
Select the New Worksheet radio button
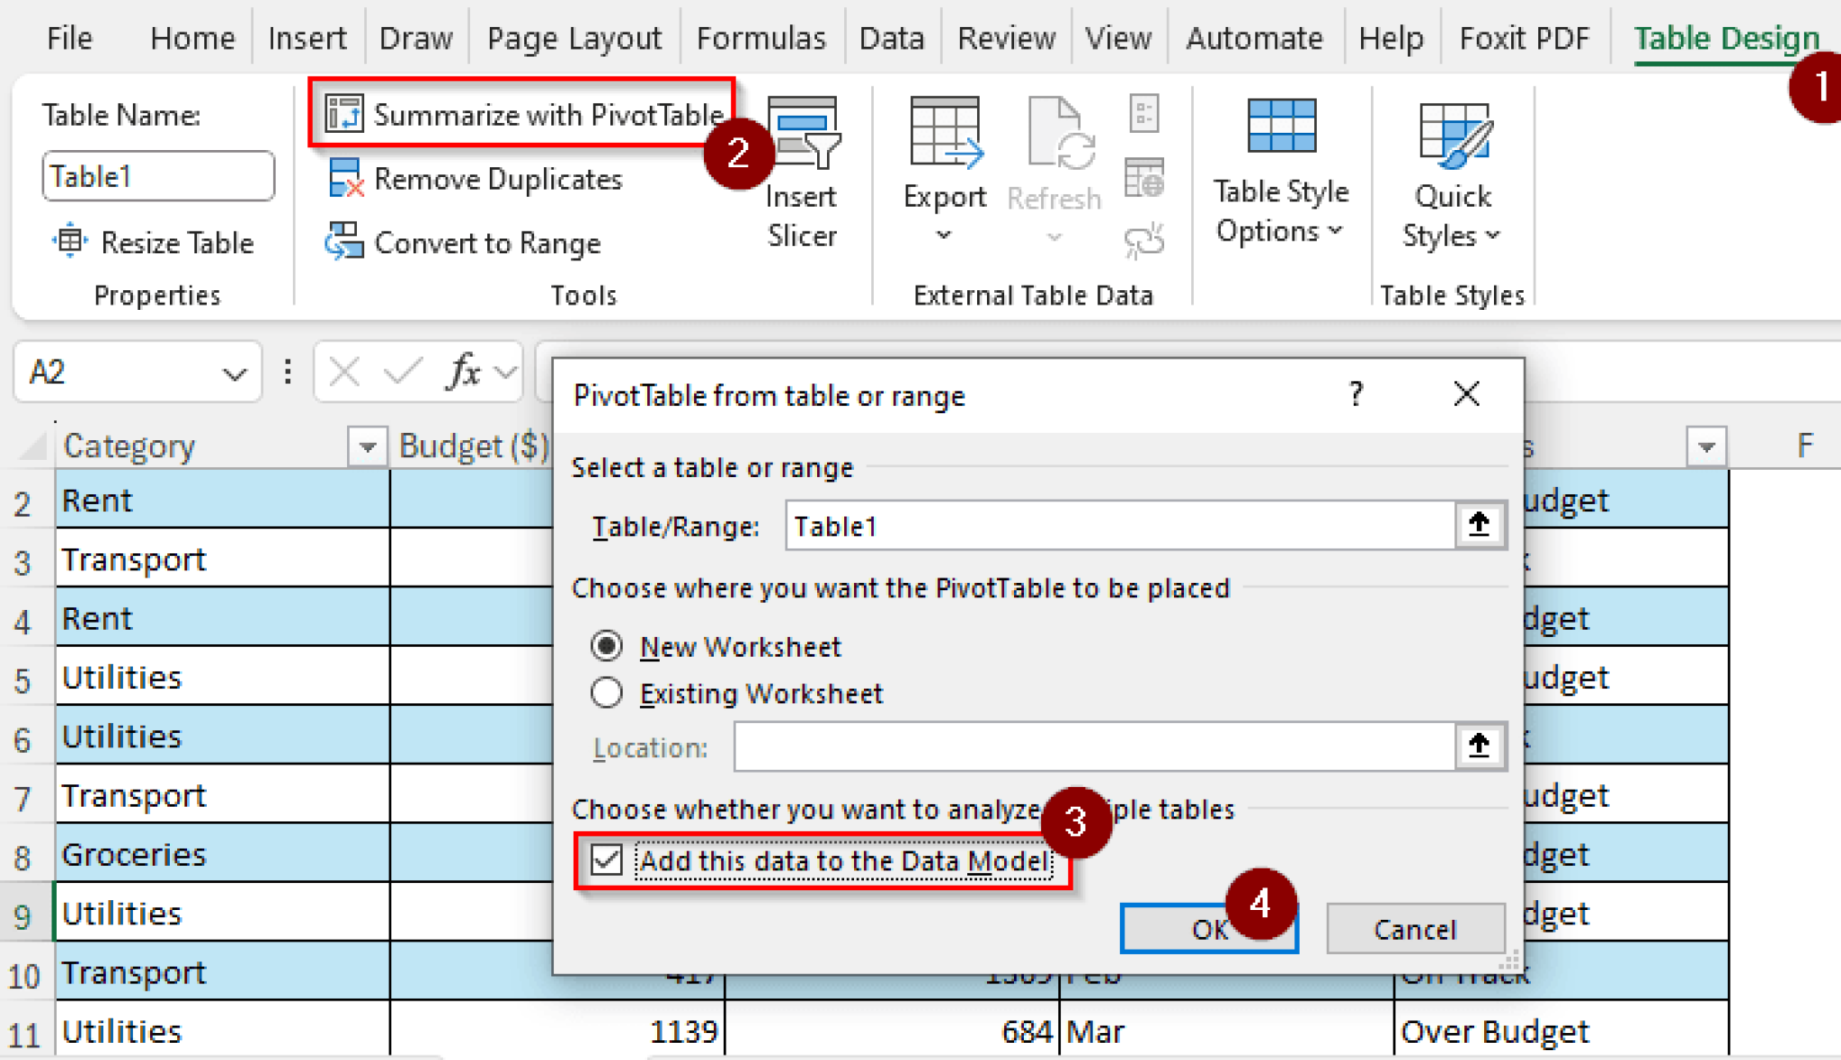click(x=608, y=646)
